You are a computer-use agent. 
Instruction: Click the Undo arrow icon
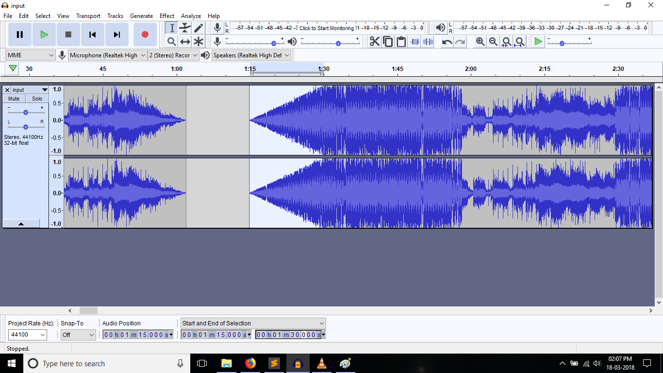[447, 42]
